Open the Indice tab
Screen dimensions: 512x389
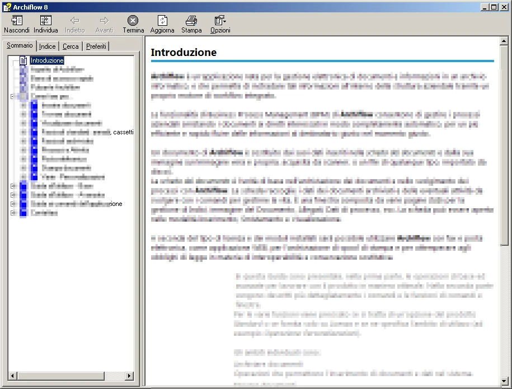48,46
